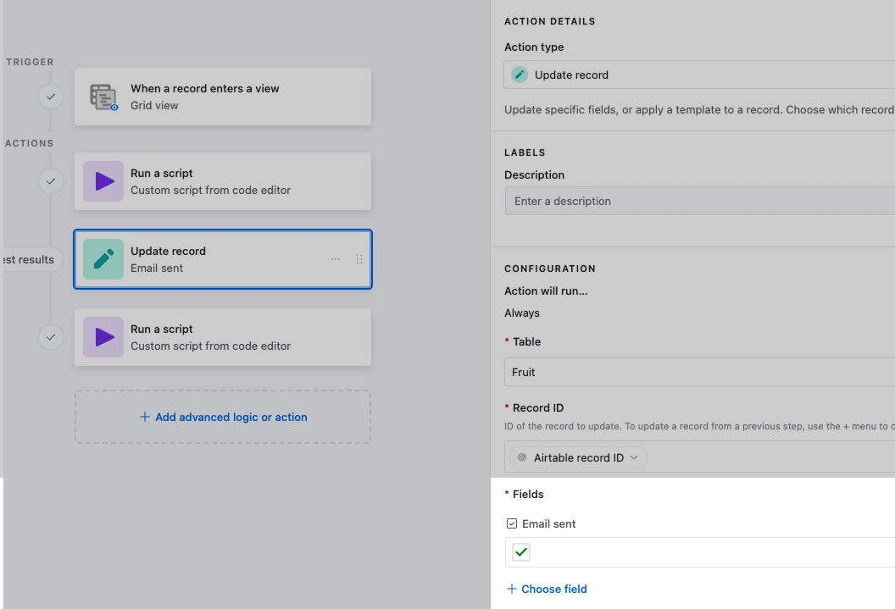Click the 'Grid view' trigger subtitle

tap(154, 106)
